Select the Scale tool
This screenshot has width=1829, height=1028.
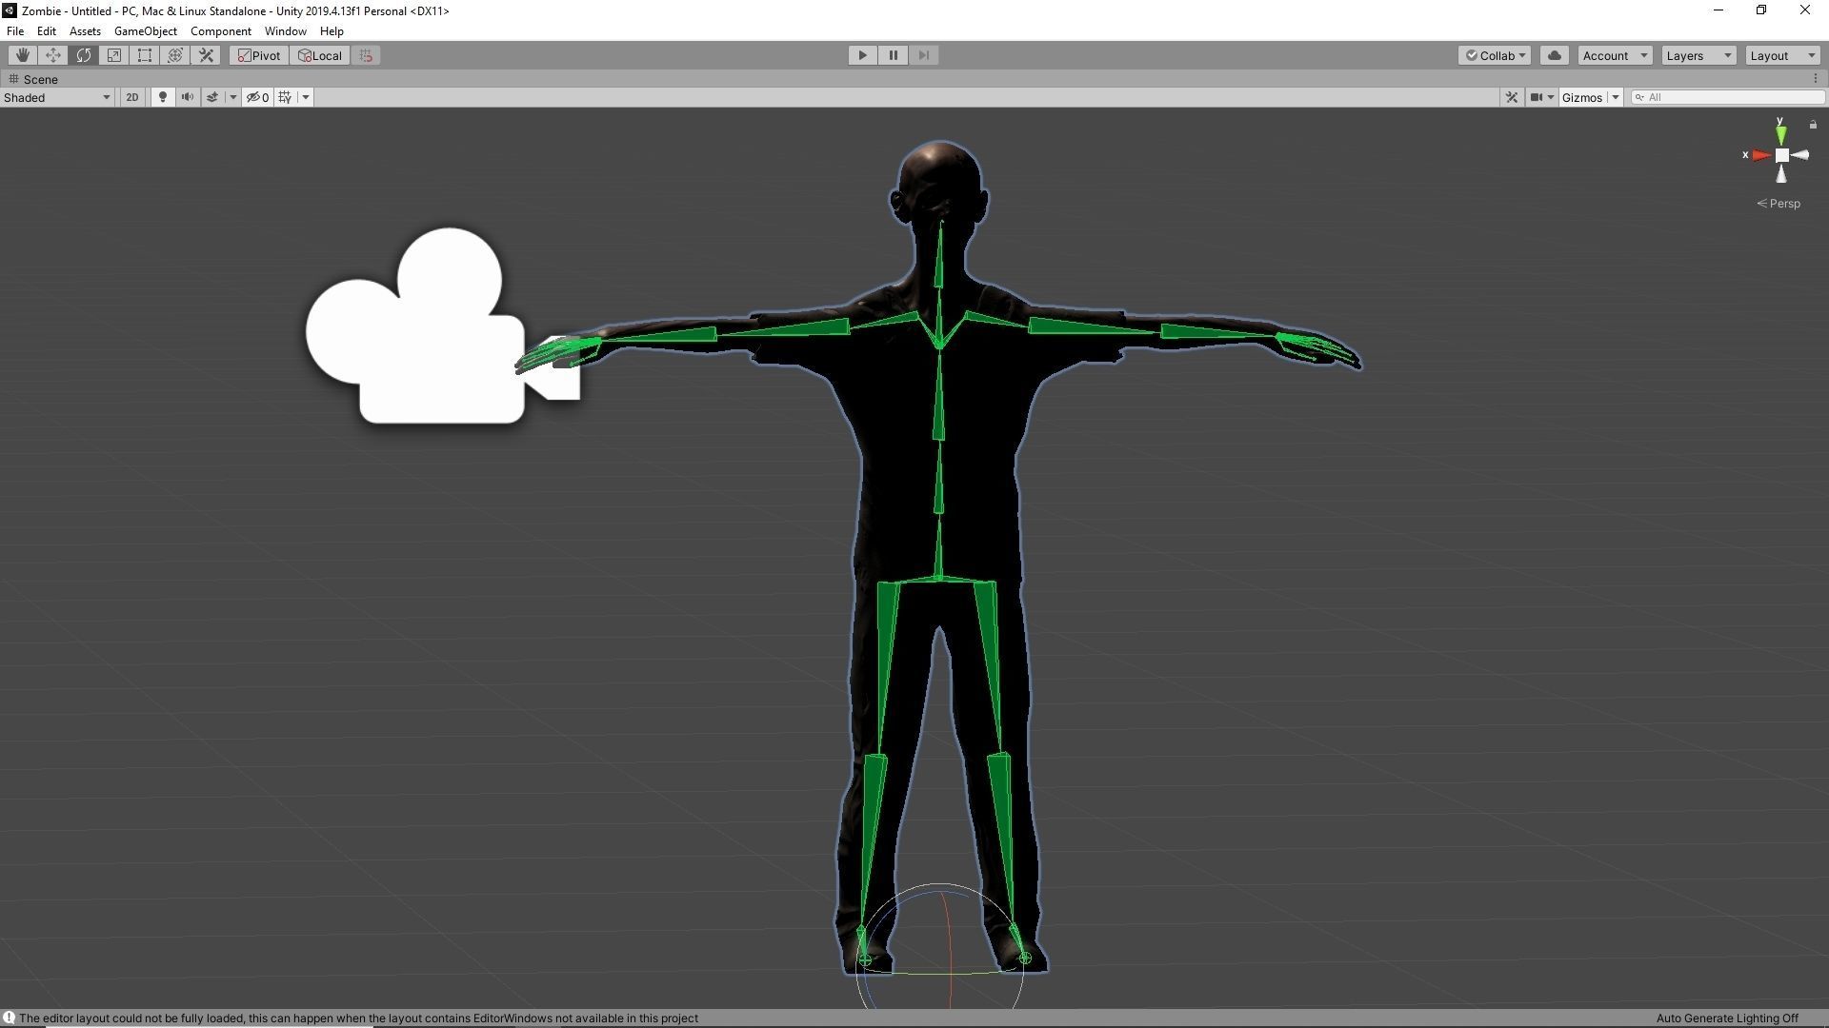[114, 55]
